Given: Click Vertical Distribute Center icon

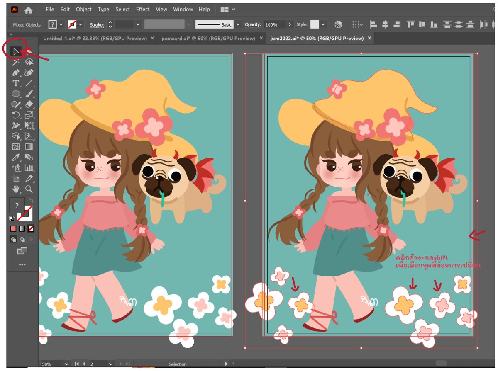Looking at the screenshot, I should point(459,25).
